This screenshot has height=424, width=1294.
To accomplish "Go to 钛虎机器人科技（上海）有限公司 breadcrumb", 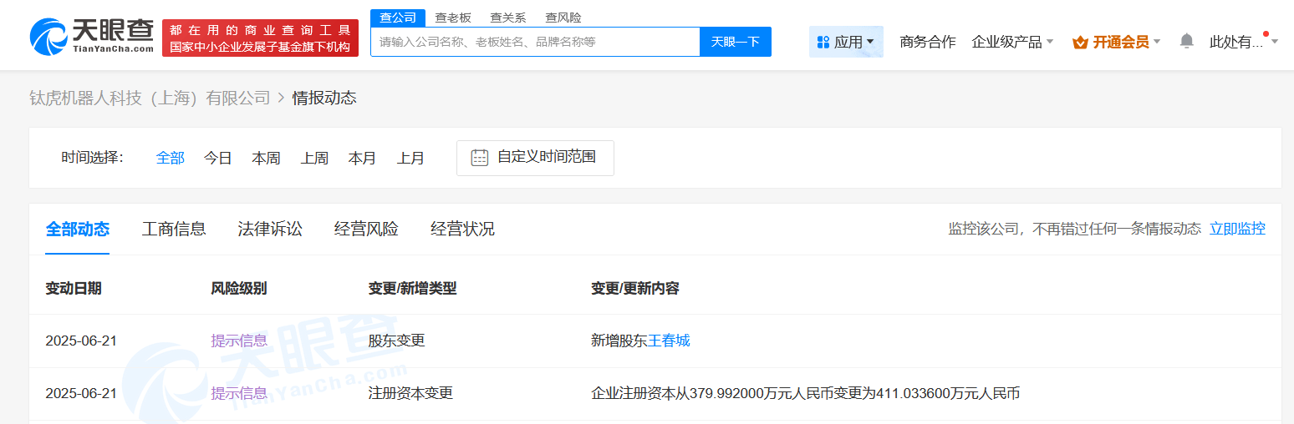I will click(x=150, y=98).
